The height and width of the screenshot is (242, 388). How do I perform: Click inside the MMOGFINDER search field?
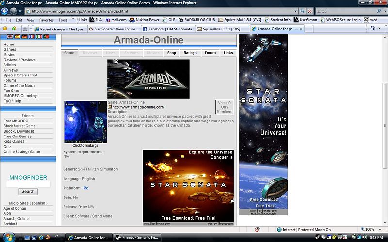(x=28, y=184)
